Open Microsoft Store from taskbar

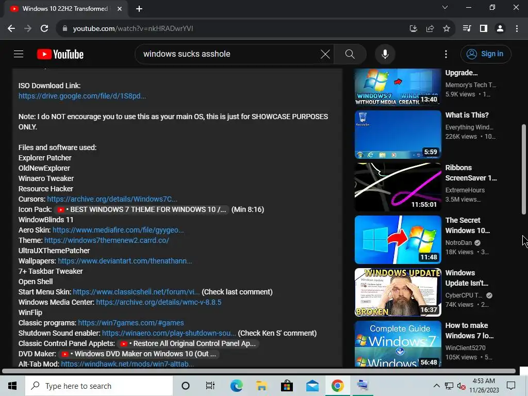point(287,386)
